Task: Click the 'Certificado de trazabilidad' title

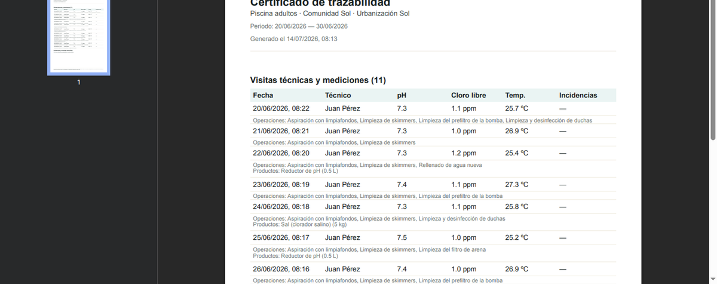Action: [x=320, y=3]
